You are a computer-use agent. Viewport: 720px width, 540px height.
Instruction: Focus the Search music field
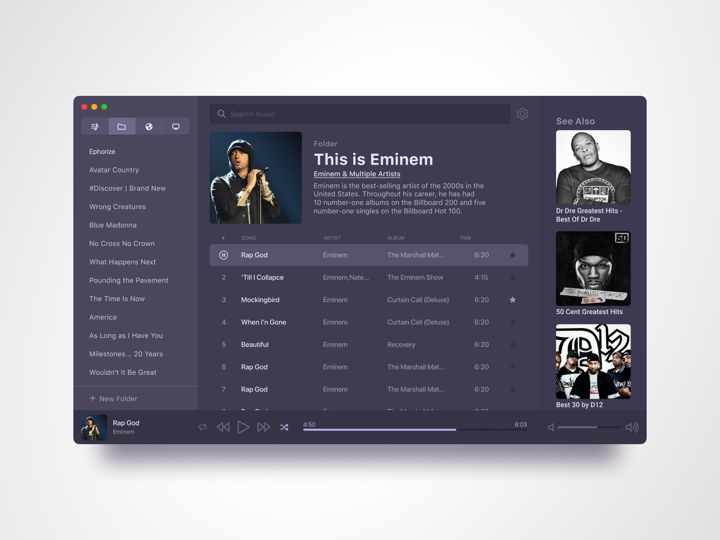coord(360,114)
